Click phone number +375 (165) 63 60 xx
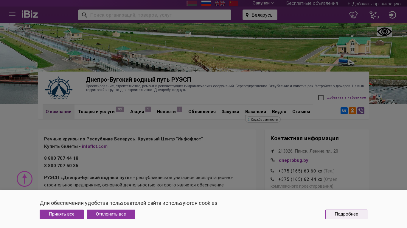The width and height of the screenshot is (407, 228). (300, 171)
